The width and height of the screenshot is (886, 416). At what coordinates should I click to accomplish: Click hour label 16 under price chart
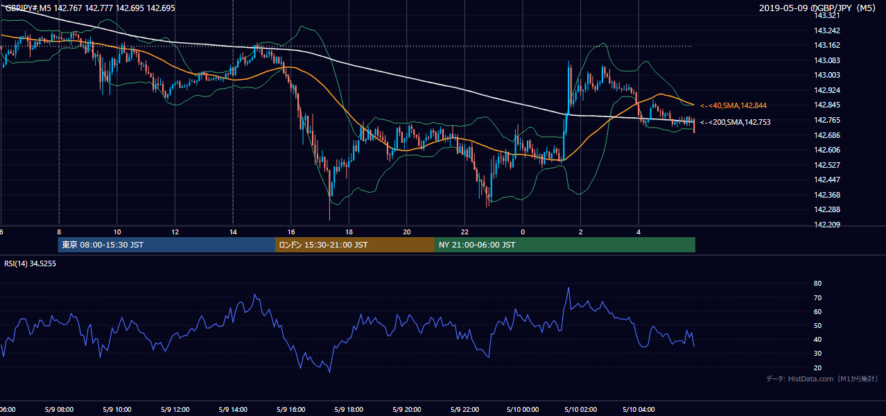coord(291,232)
